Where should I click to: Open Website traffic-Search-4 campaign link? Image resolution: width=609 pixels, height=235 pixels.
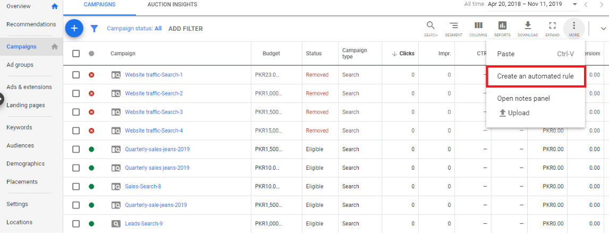coord(154,130)
